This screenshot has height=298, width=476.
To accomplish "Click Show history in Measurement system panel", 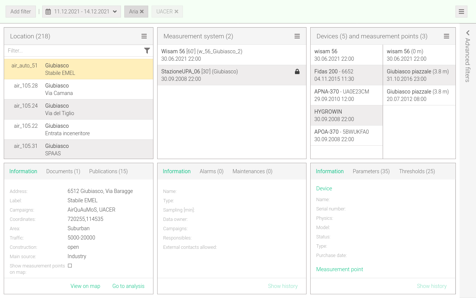I will (x=283, y=286).
